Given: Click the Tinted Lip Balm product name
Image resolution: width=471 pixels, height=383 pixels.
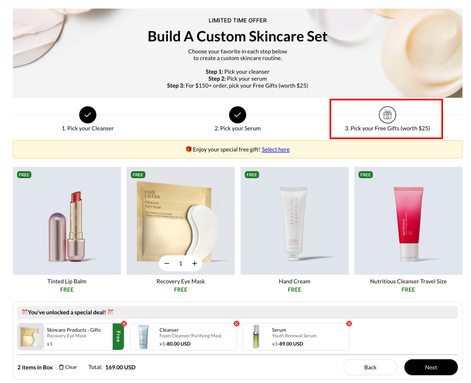Looking at the screenshot, I should tap(67, 282).
